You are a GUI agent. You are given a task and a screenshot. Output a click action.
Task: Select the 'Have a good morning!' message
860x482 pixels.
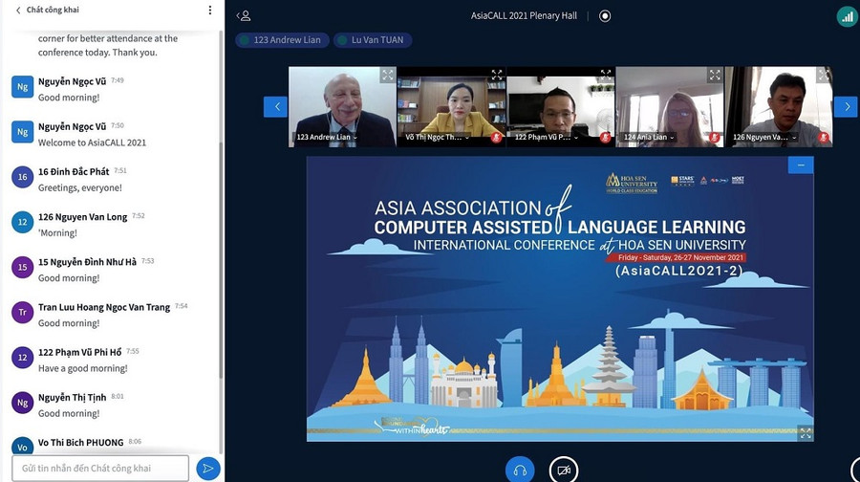[83, 368]
